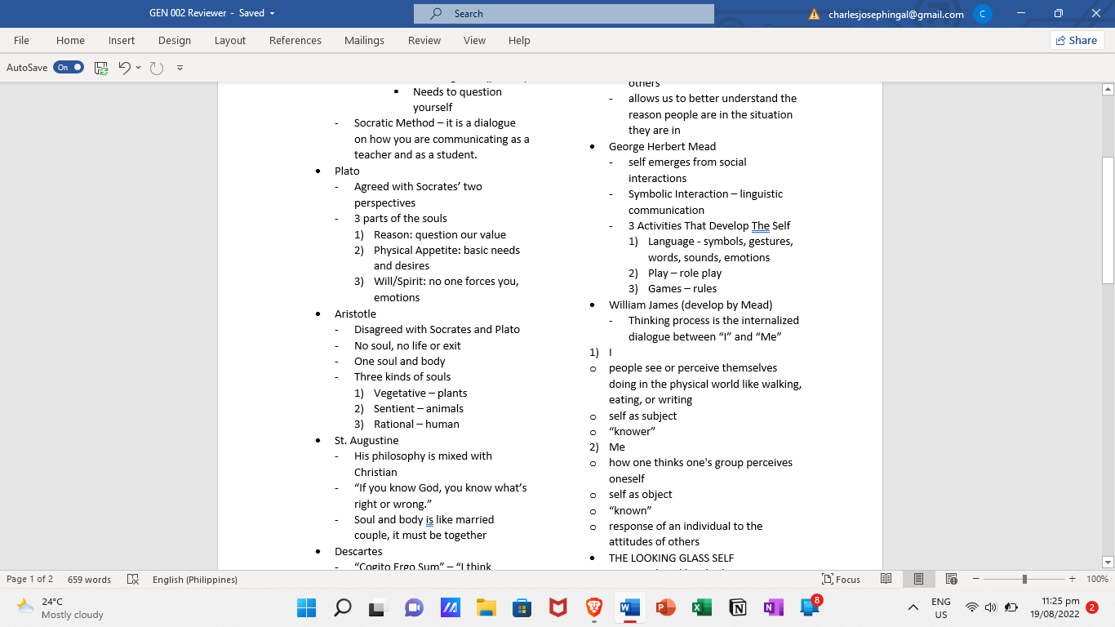The height and width of the screenshot is (627, 1115).
Task: Click the zoom slider handle
Action: coord(1024,579)
